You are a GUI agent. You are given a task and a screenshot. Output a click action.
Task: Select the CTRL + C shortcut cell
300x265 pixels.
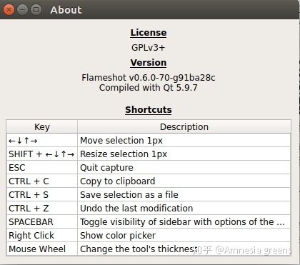point(42,181)
